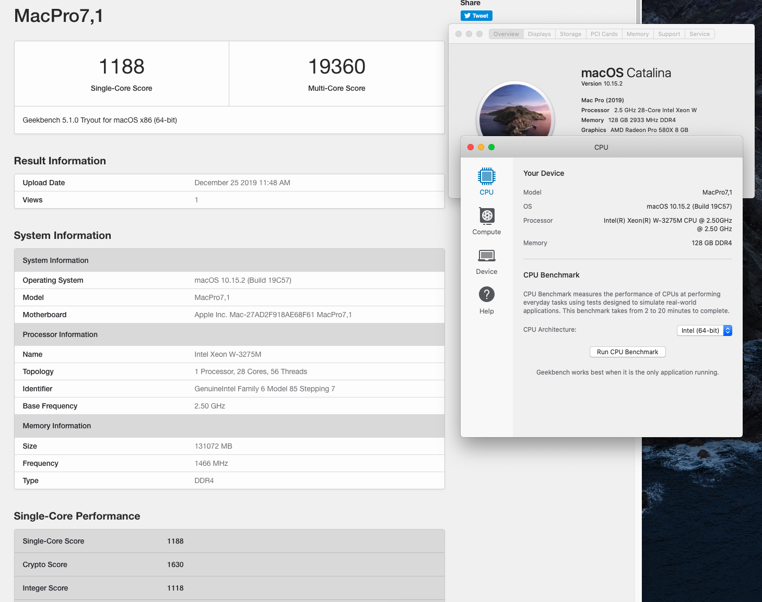Click the MacPro7,1 page heading
This screenshot has height=602, width=762.
58,16
